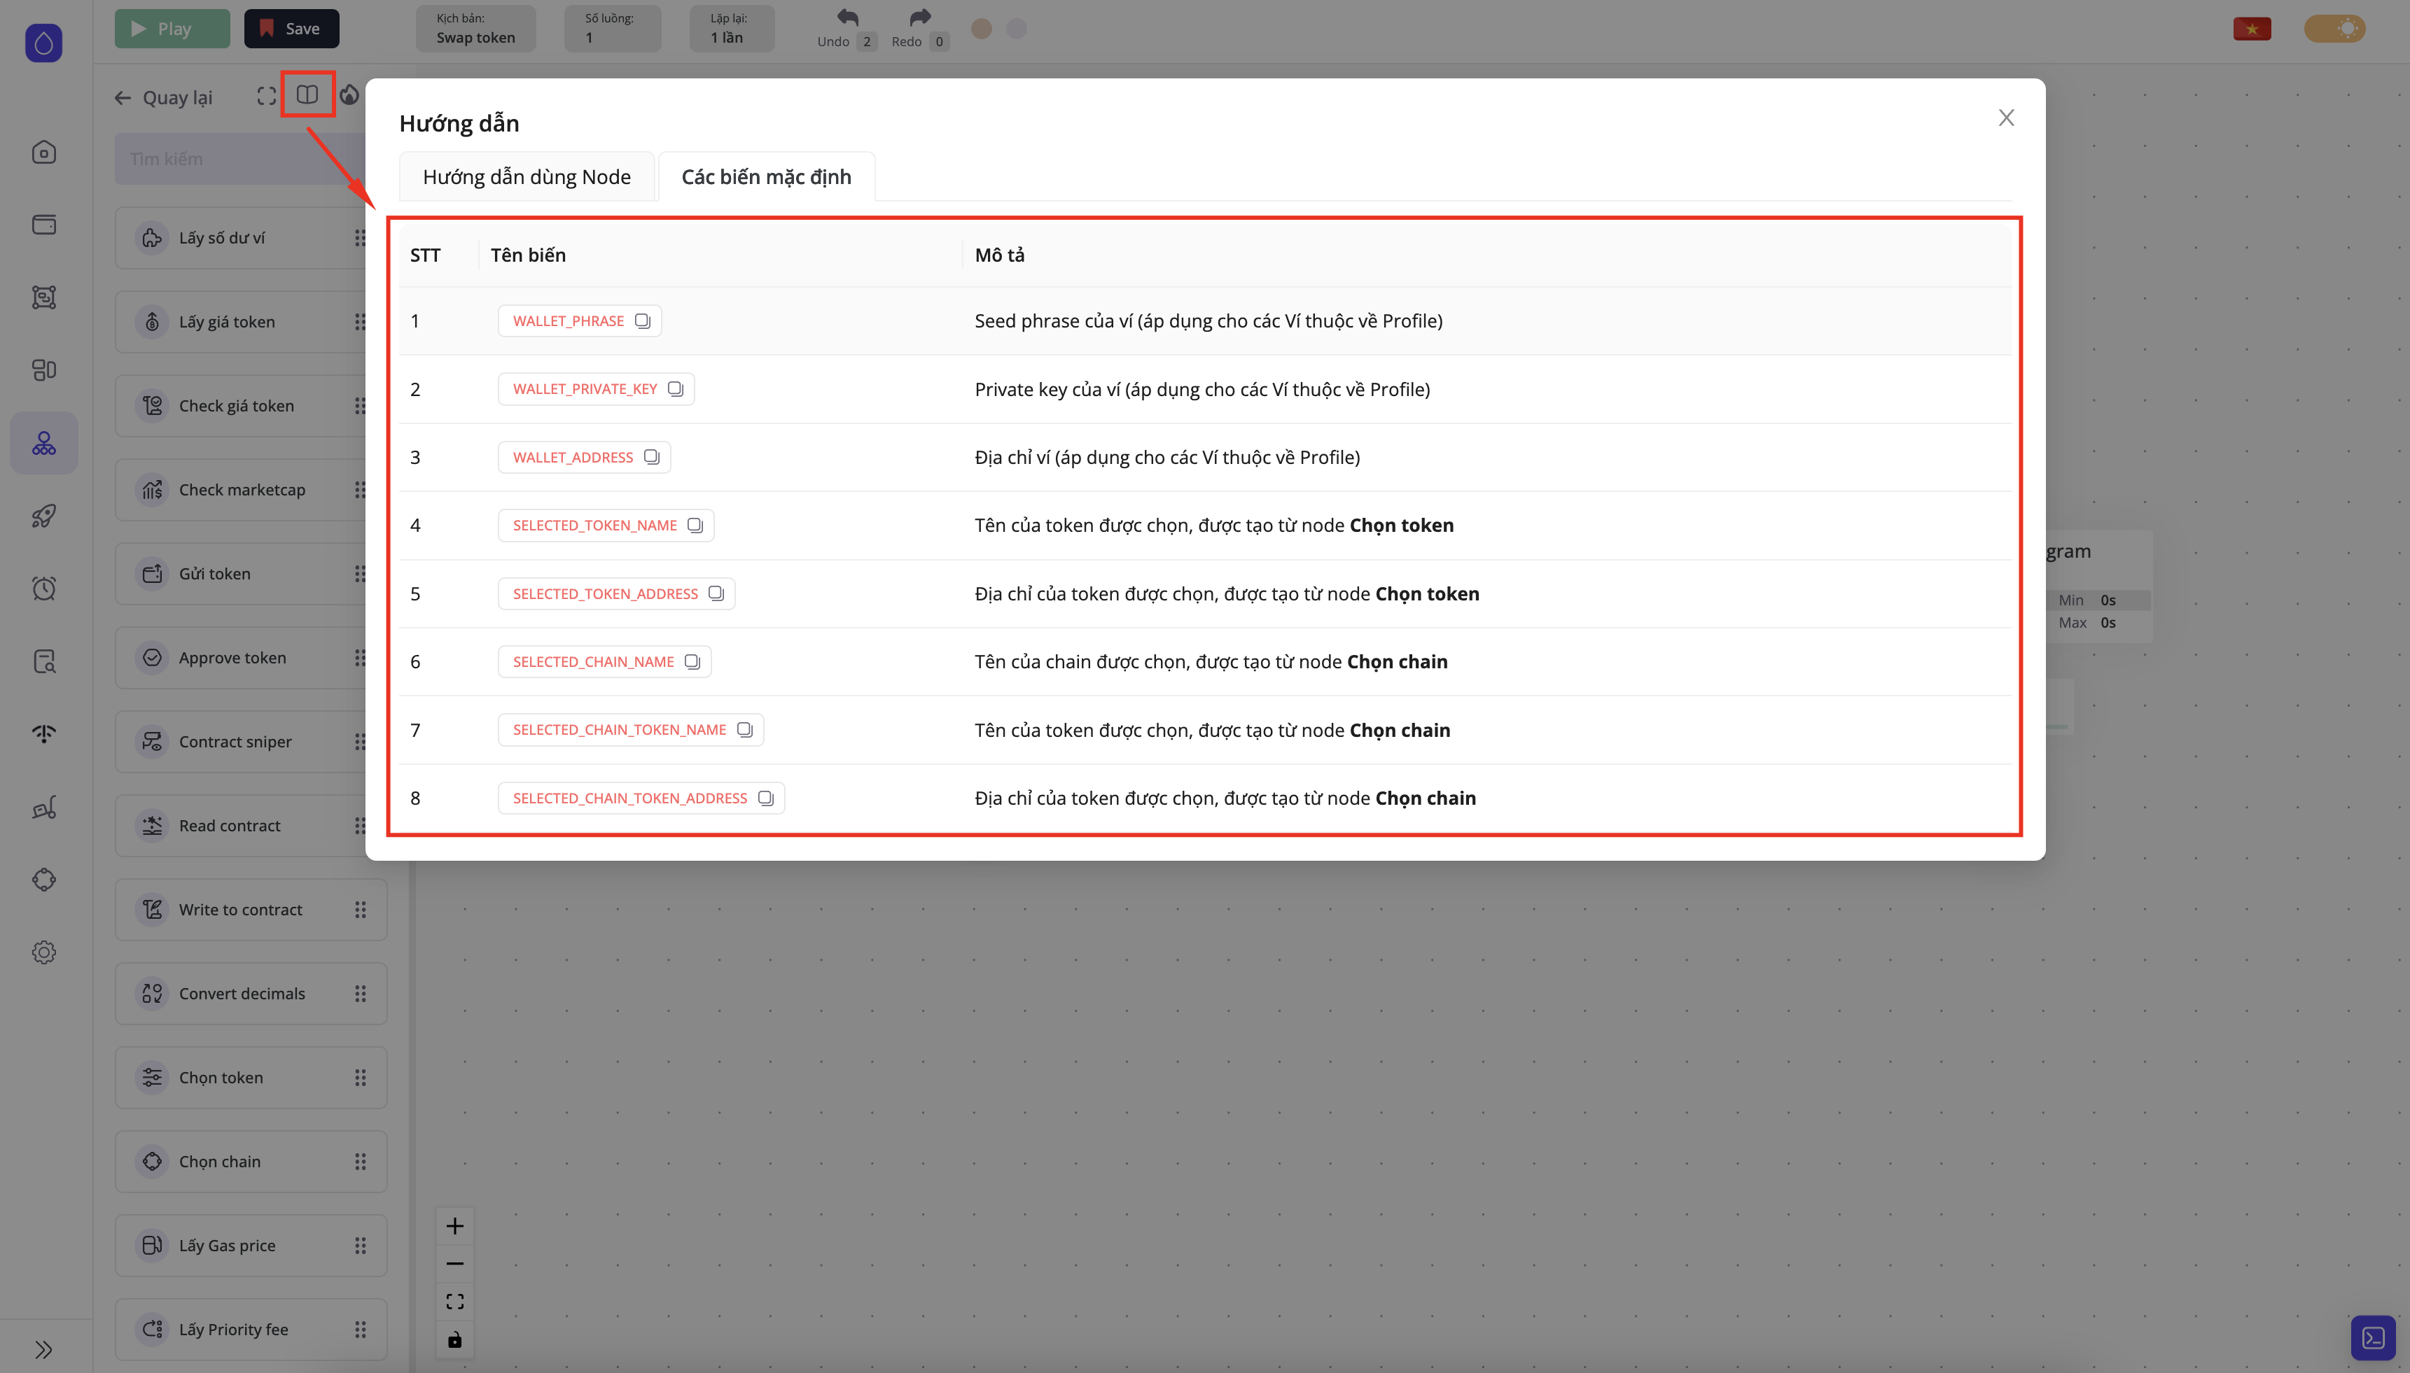The height and width of the screenshot is (1373, 2410).
Task: Copy the WALLET_PHRASE variable
Action: tap(642, 321)
